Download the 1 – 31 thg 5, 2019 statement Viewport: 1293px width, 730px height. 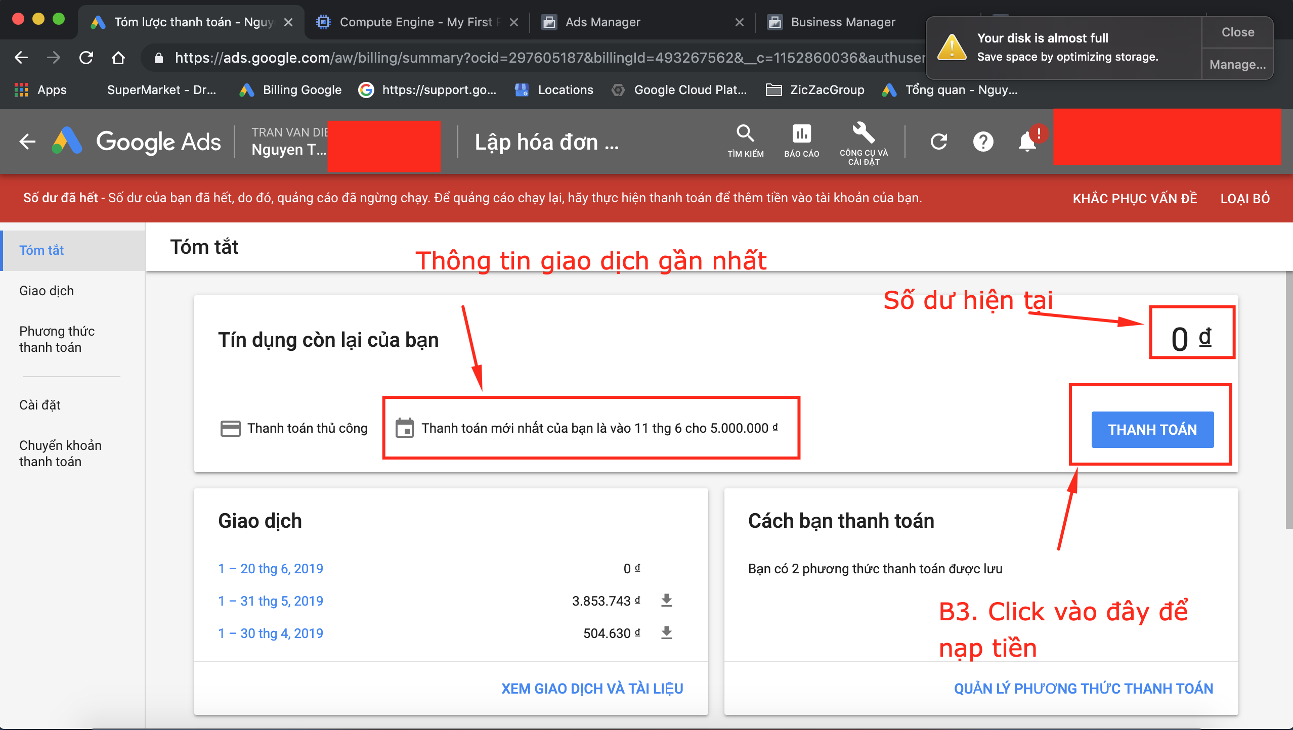click(667, 600)
